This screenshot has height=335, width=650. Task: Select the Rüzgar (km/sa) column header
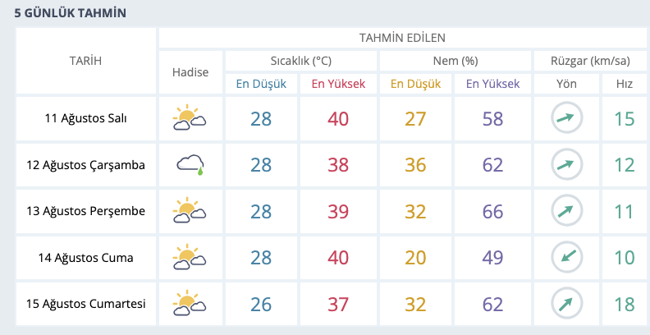(x=590, y=61)
